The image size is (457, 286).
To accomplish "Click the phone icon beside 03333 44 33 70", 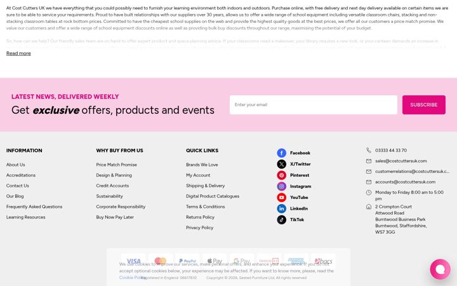I will 369,150.
